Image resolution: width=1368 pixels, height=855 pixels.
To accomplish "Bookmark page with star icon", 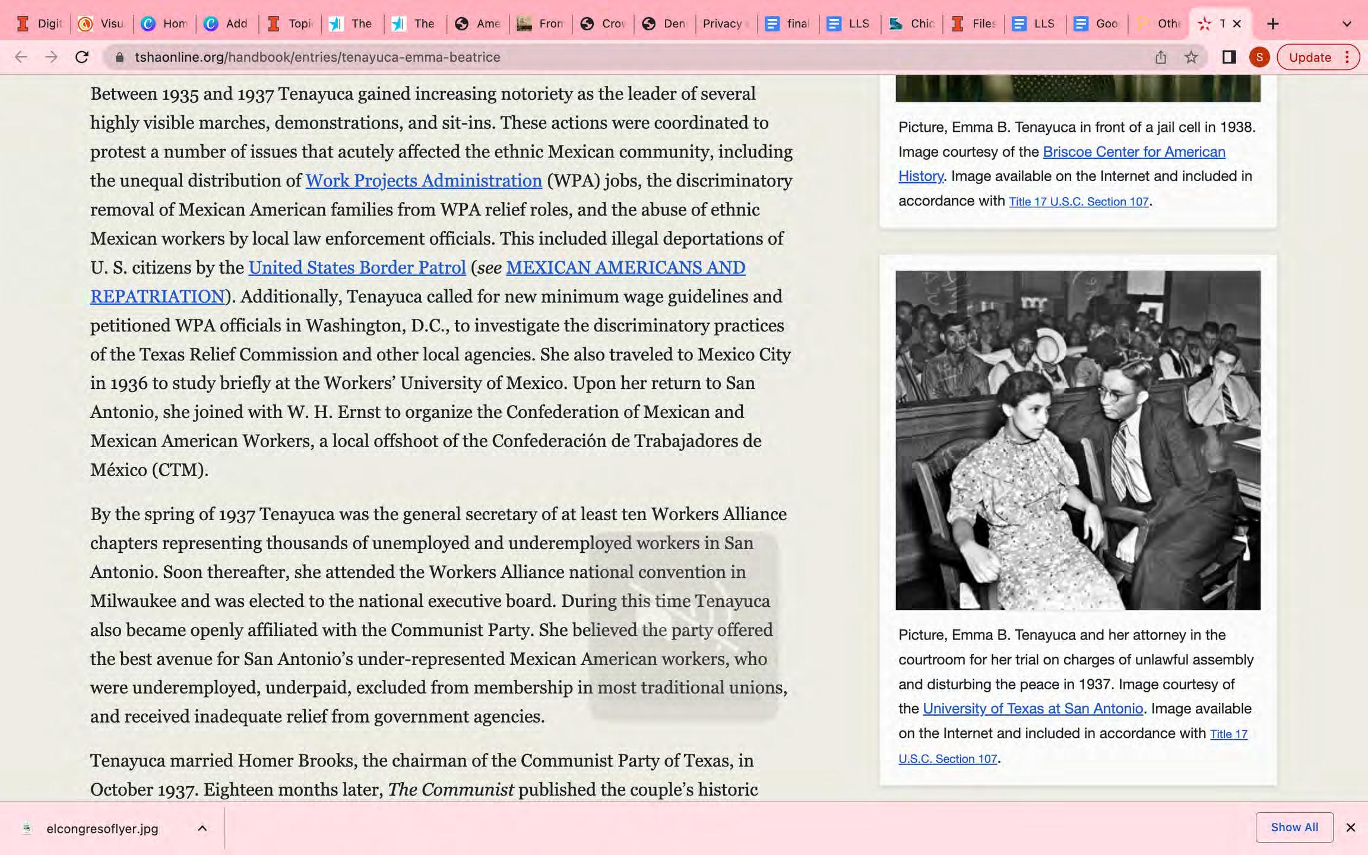I will pyautogui.click(x=1191, y=57).
